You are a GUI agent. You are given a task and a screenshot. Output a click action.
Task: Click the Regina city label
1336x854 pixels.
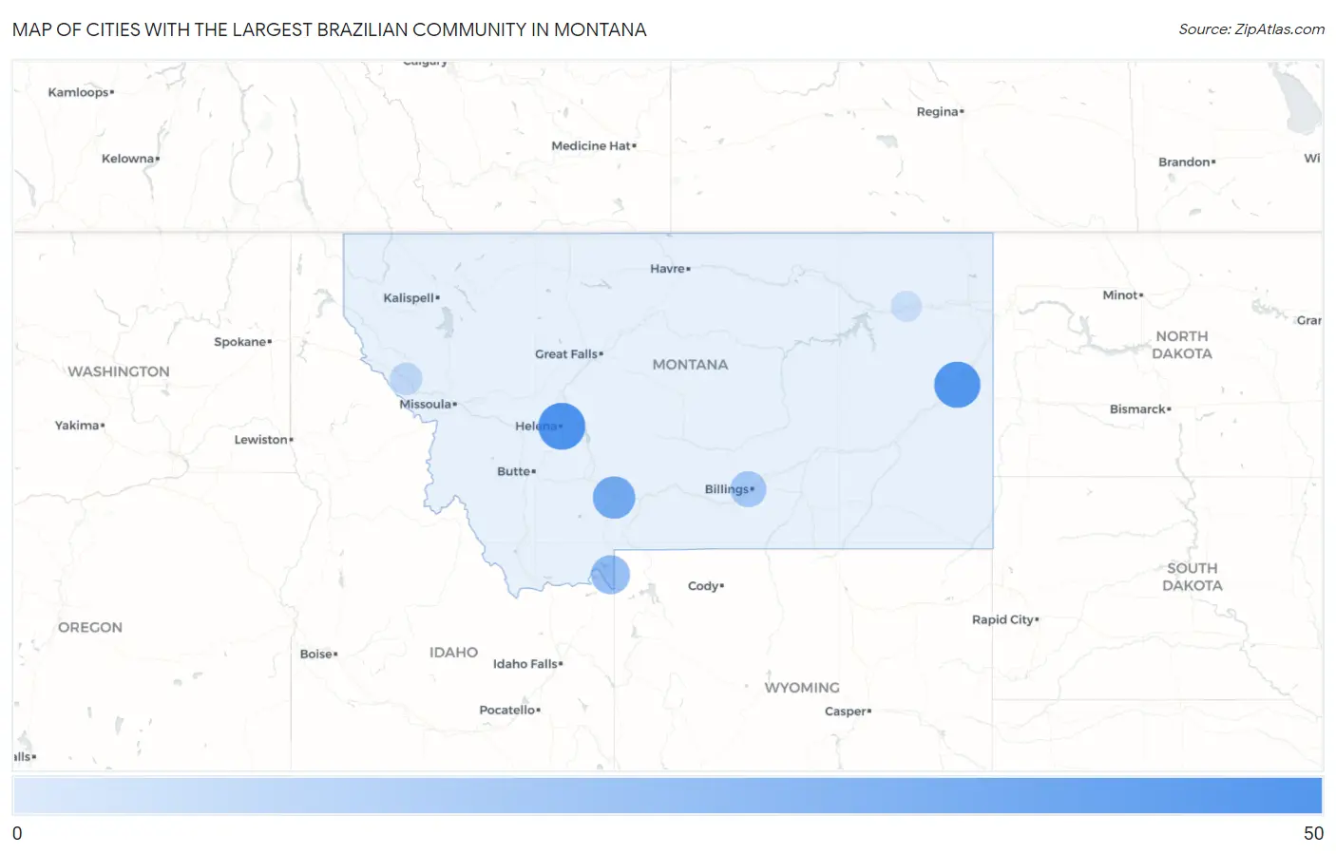pyautogui.click(x=937, y=112)
